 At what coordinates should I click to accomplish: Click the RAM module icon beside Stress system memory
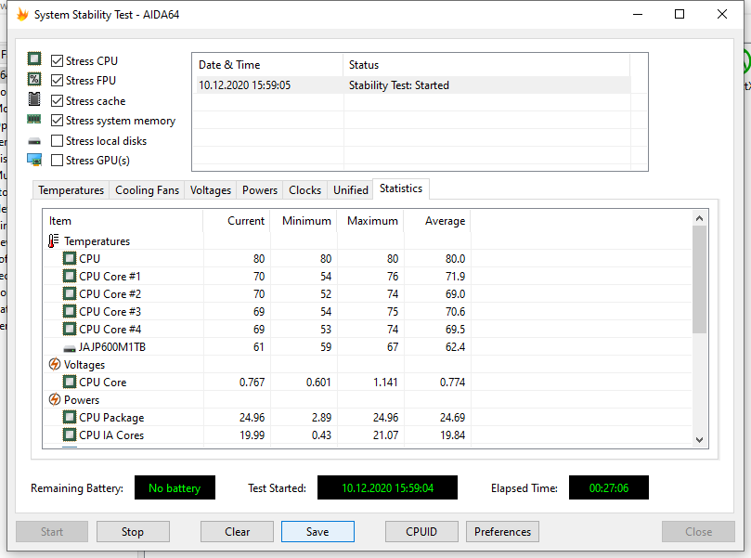pyautogui.click(x=34, y=119)
